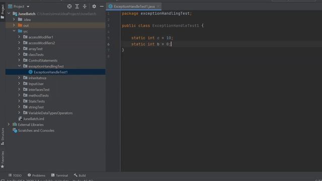The image size is (322, 181).
Task: Hide the Project panel with minus icon
Action: pyautogui.click(x=102, y=7)
